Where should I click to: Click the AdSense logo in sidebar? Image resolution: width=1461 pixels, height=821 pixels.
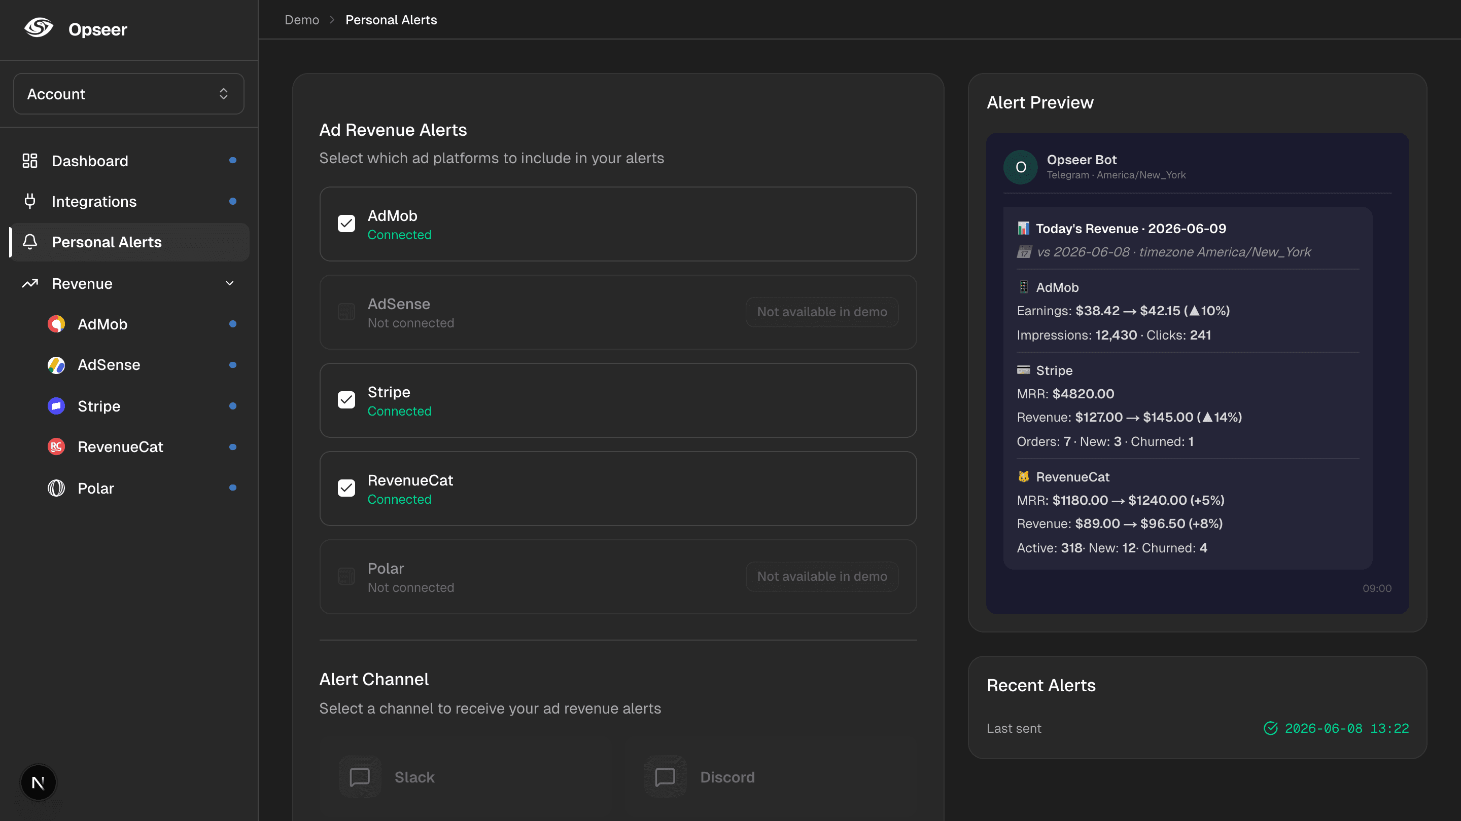coord(56,365)
